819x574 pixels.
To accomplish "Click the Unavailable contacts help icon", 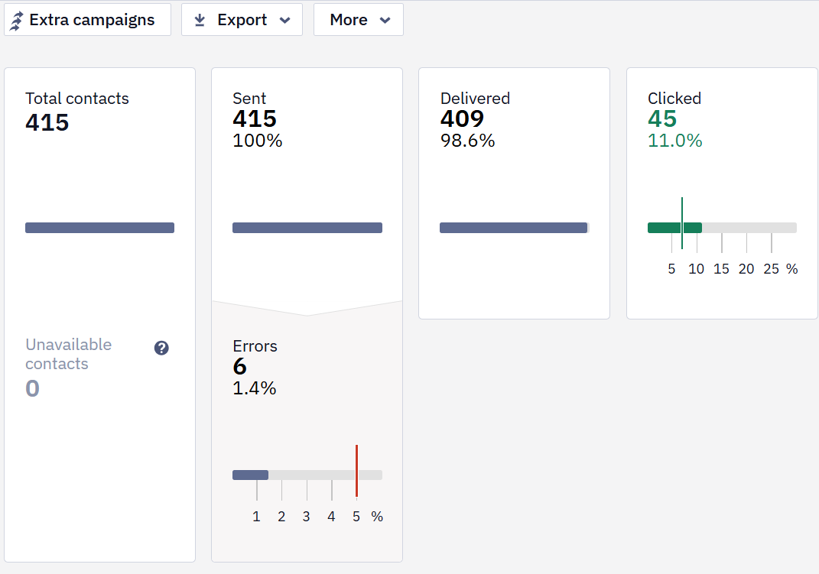I will (x=161, y=348).
